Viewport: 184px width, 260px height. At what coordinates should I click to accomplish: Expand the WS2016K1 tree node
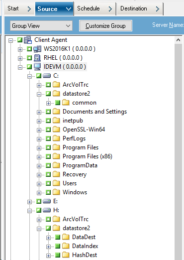(20, 49)
